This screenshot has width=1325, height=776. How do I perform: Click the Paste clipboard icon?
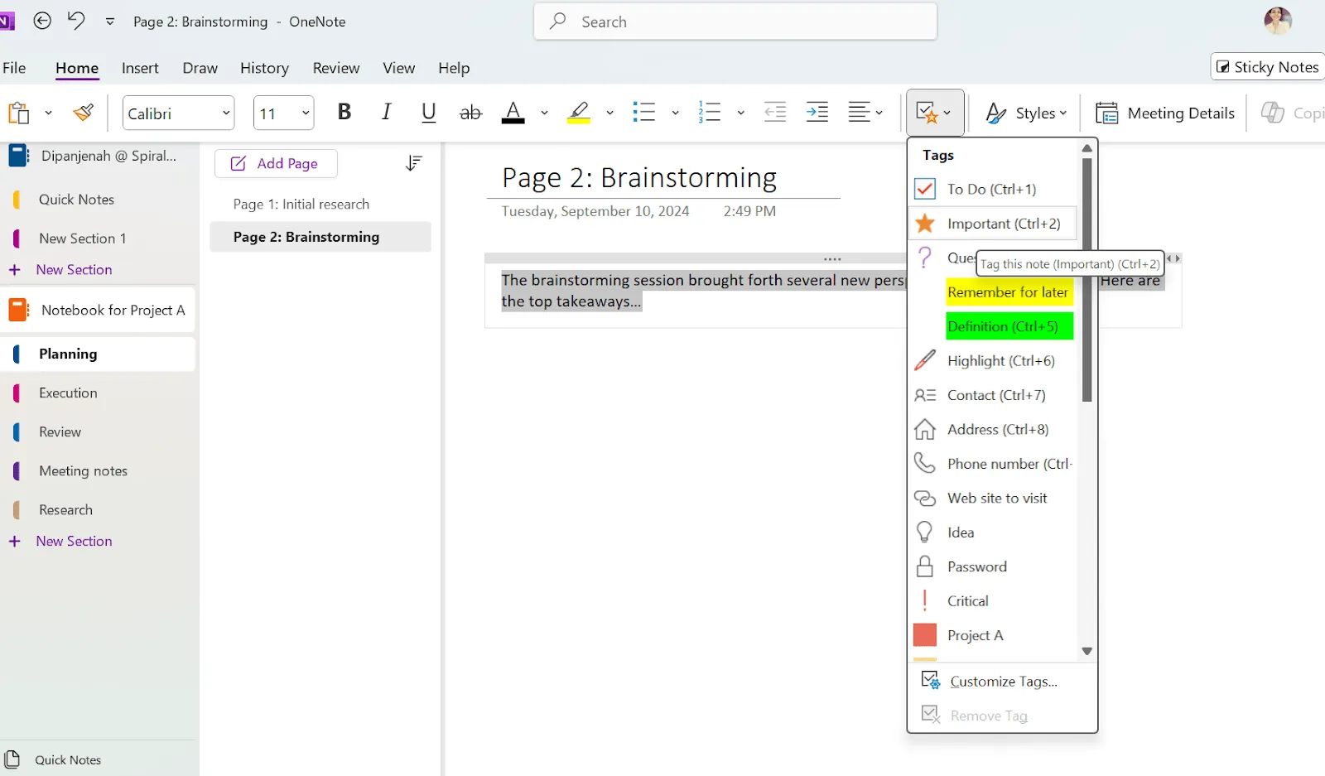tap(19, 113)
